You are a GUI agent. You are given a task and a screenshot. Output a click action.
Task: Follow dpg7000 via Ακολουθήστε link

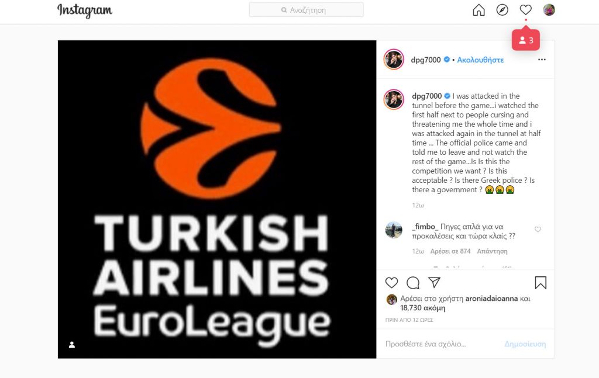pos(480,60)
